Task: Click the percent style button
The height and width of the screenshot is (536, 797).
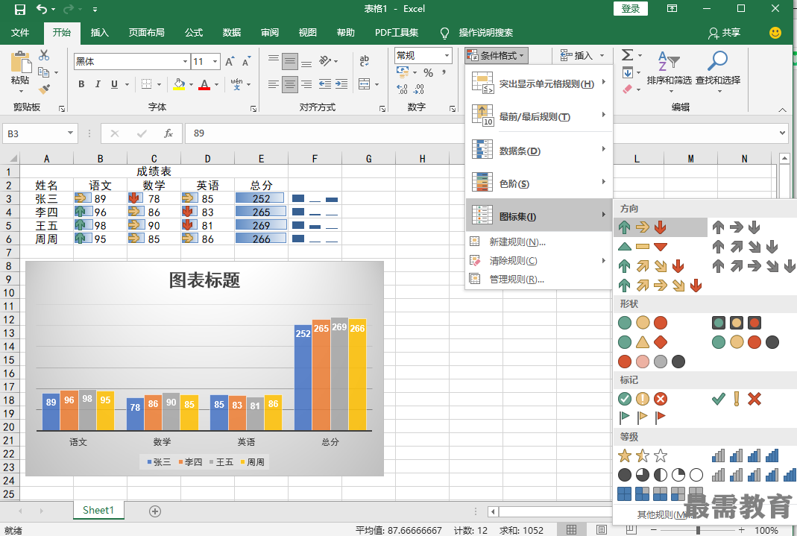Action: (x=429, y=72)
